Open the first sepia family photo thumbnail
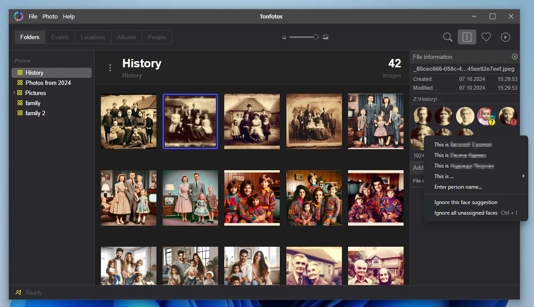 click(x=129, y=121)
